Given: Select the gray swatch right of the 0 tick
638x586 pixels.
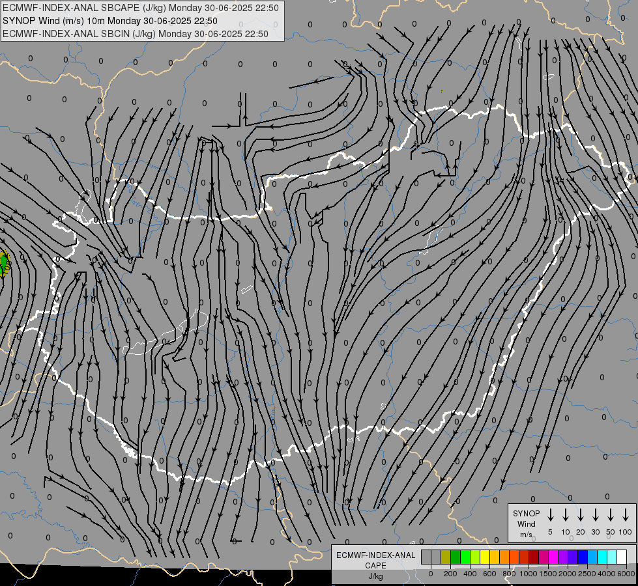Looking at the screenshot, I should [436, 557].
